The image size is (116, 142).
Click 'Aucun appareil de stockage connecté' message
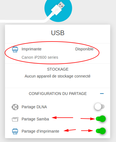58,76
